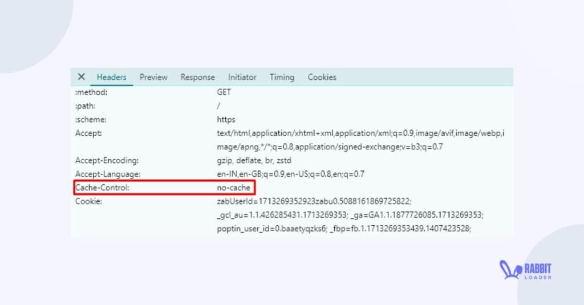Select the gzip, deflate, br, zstd value
The image size is (584, 305).
tap(254, 161)
